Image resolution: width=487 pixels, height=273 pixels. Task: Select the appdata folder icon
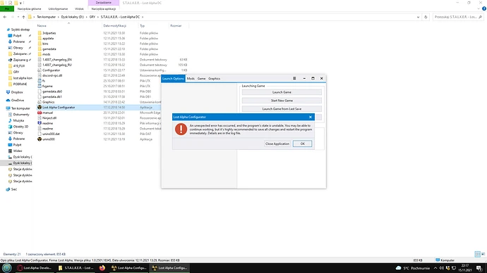tap(40, 39)
